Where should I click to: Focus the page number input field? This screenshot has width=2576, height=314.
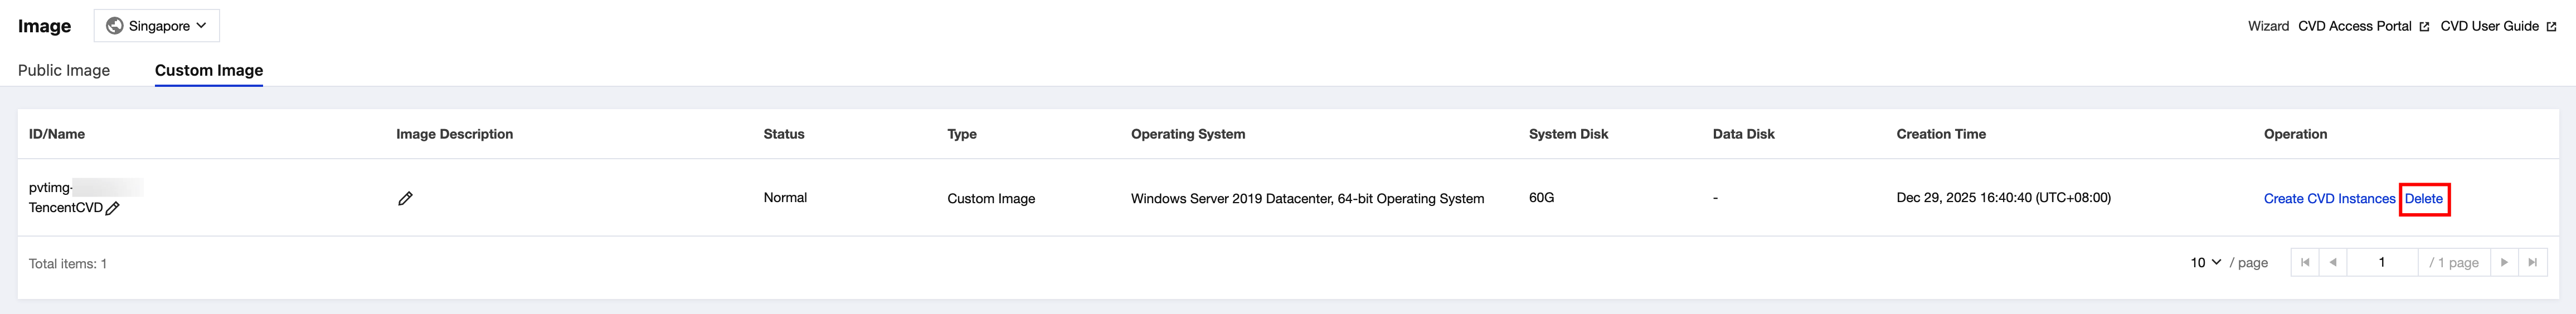pyautogui.click(x=2382, y=262)
